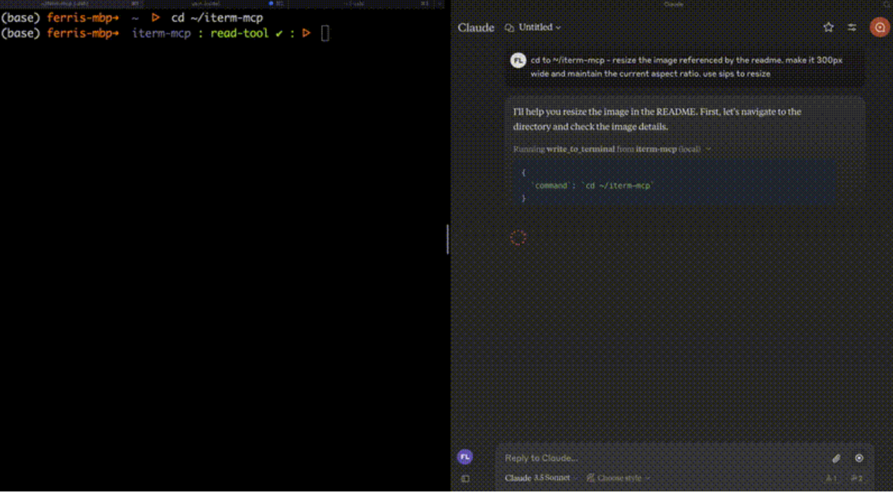Attach a file with paperclip icon

[836, 458]
